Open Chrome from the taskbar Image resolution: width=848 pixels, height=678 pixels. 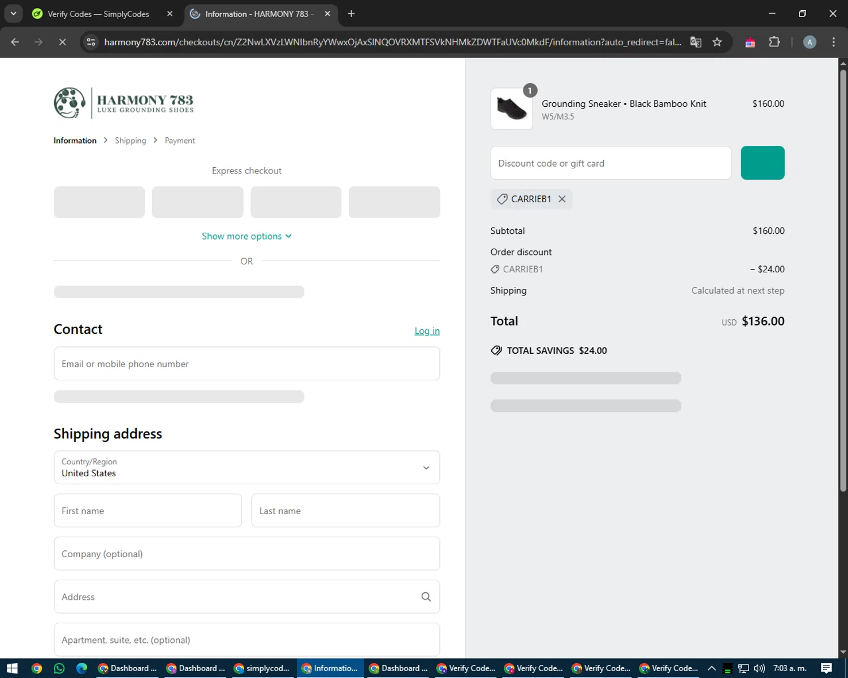(x=37, y=668)
